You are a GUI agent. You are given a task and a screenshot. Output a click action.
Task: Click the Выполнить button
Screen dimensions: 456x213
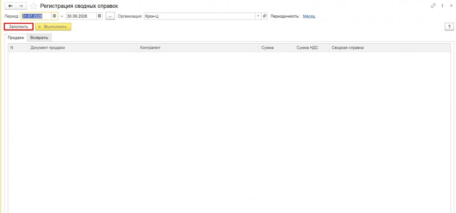coord(53,27)
